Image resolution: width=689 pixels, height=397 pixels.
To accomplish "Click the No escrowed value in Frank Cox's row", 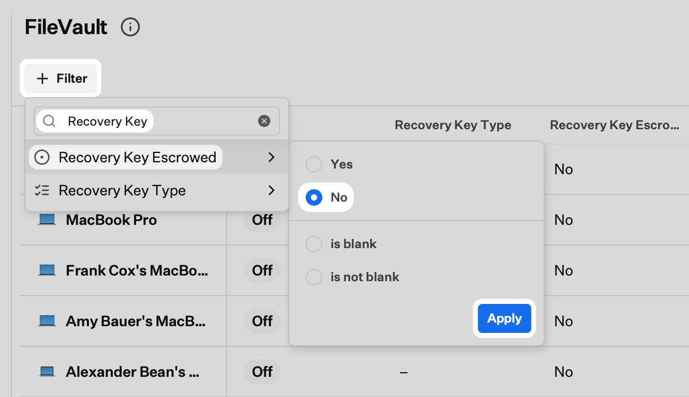I will pos(563,270).
